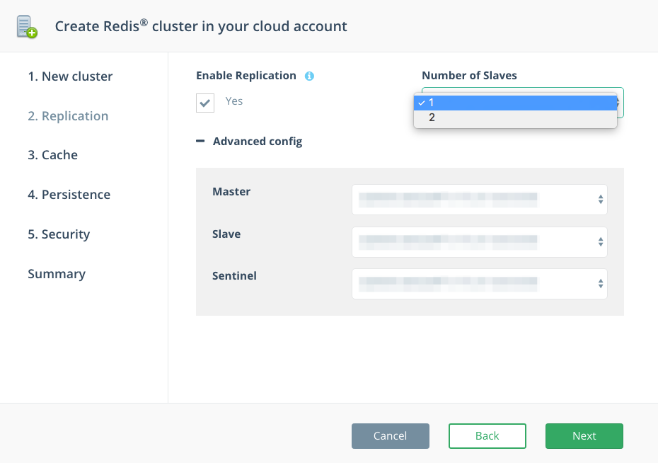This screenshot has width=658, height=463.
Task: Collapse the Advanced config section
Action: (200, 142)
